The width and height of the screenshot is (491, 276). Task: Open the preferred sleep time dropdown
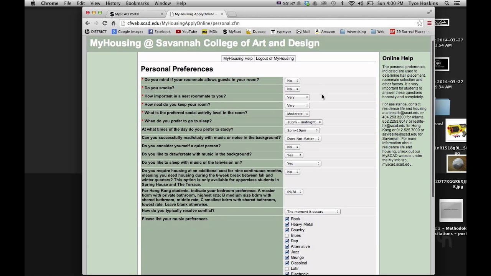(303, 122)
